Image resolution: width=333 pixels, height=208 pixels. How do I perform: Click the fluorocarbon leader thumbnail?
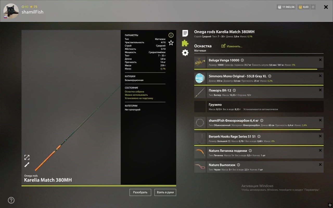click(x=200, y=122)
